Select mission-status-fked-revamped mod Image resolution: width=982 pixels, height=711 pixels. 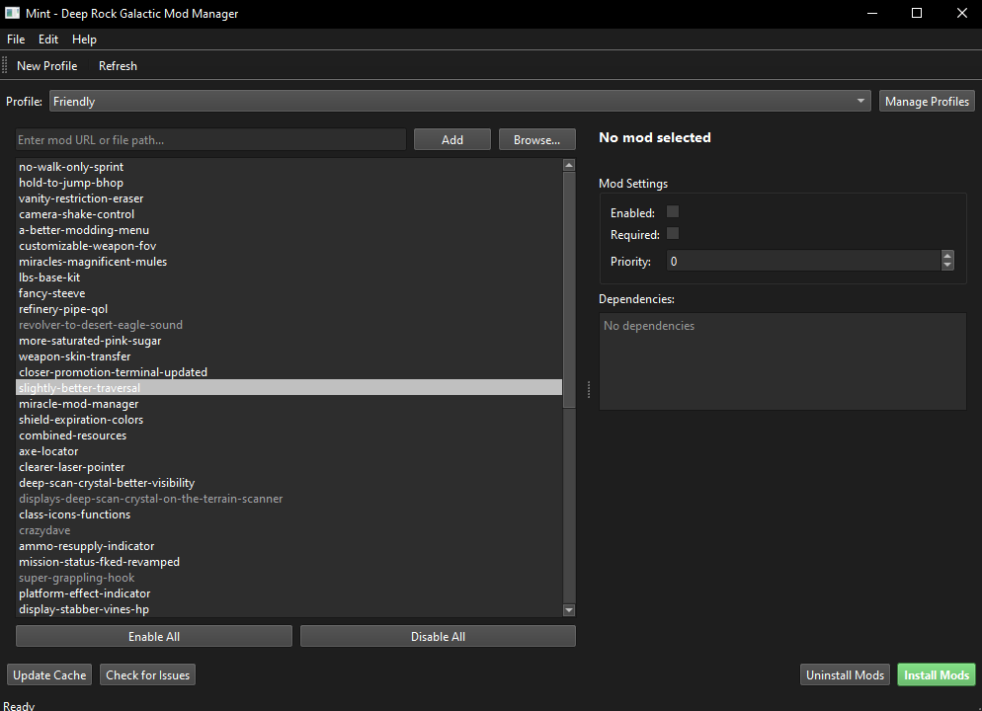click(x=288, y=562)
